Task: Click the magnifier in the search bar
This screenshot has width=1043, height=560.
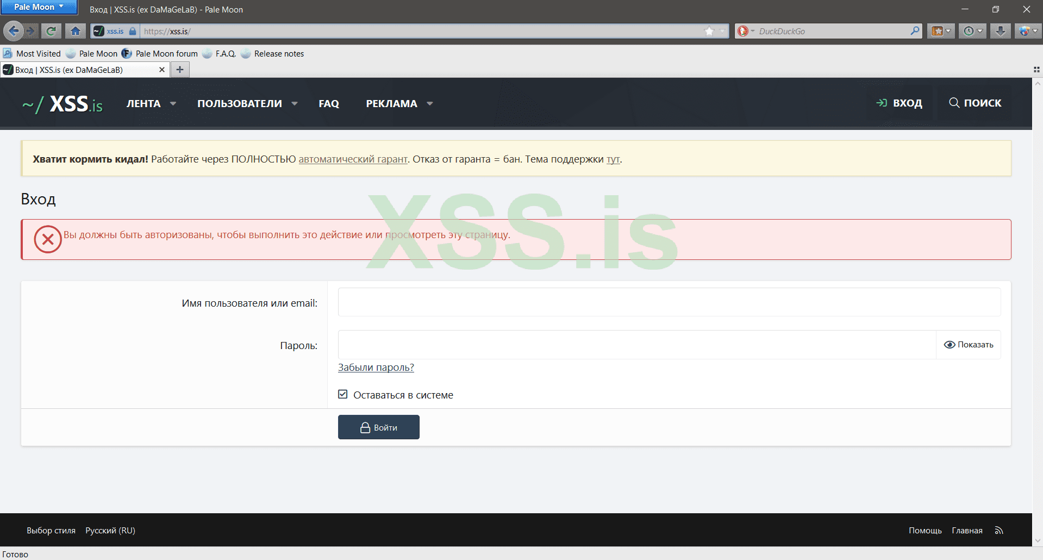Action: 915,31
